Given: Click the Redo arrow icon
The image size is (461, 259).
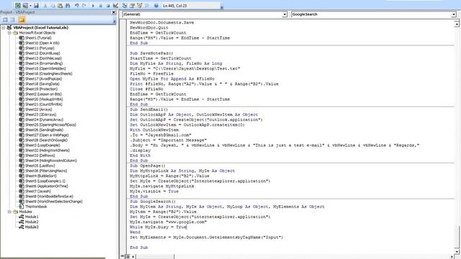Looking at the screenshot, I should pos(84,6).
